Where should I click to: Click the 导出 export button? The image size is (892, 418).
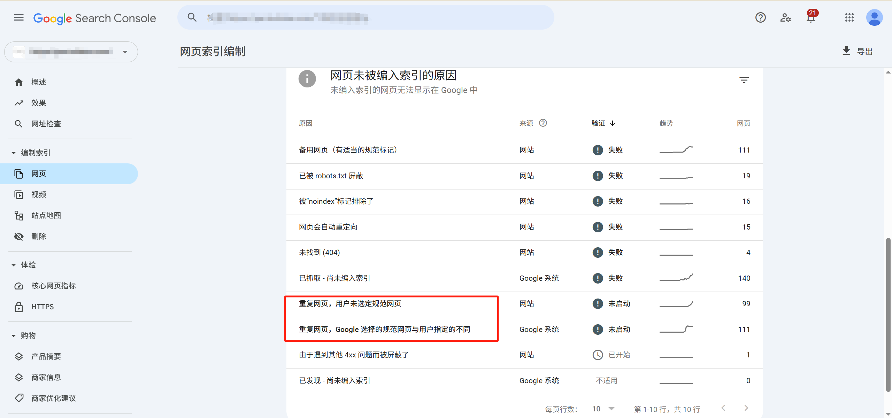pyautogui.click(x=858, y=51)
